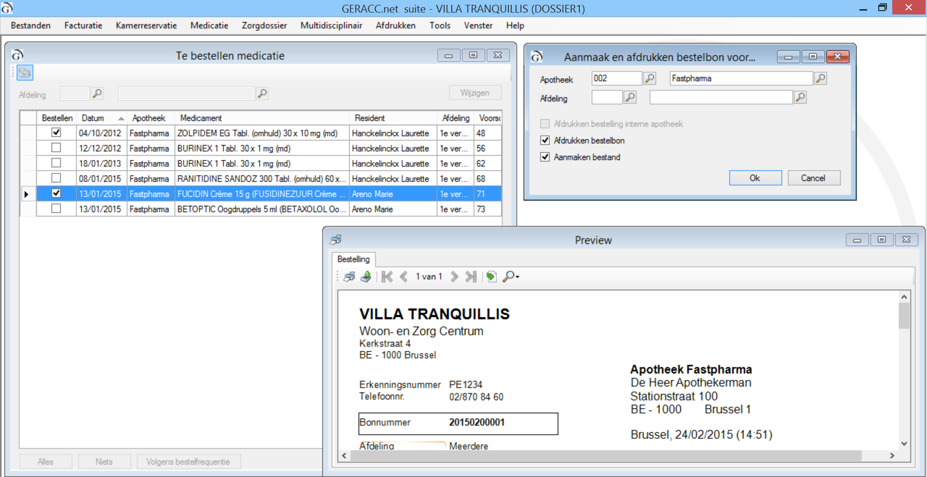Image resolution: width=927 pixels, height=477 pixels.
Task: Click the Niets button
Action: coord(104,462)
